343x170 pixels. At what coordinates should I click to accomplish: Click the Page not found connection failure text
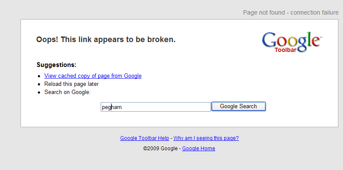[x=291, y=12]
